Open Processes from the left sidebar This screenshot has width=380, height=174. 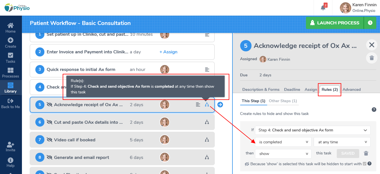11,72
